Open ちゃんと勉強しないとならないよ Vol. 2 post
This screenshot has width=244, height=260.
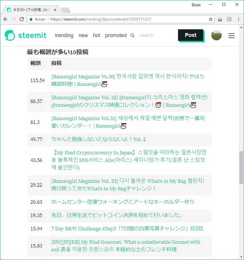(x=98, y=139)
